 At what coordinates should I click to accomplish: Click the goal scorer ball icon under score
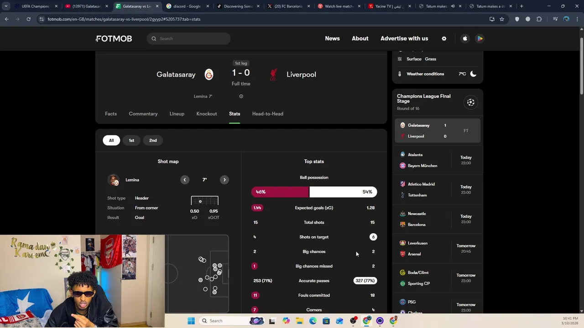point(241,96)
